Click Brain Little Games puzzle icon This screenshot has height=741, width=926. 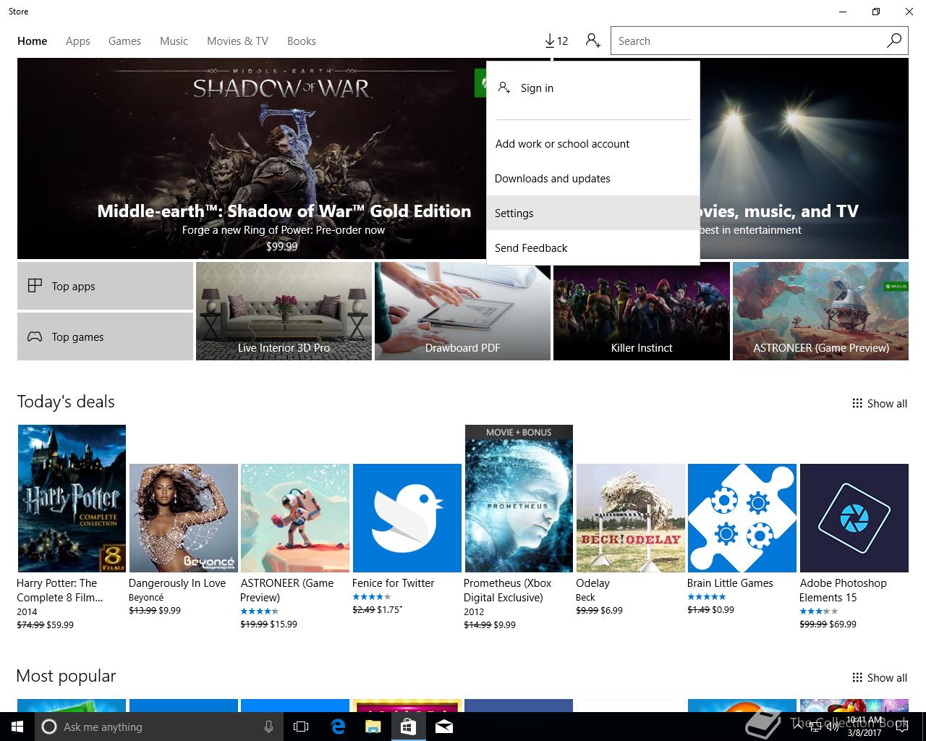point(742,518)
